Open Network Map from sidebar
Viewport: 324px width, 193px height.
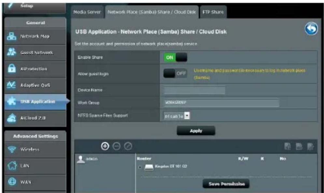(35, 36)
